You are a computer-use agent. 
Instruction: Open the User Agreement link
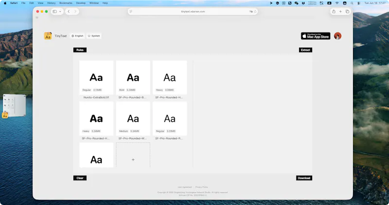[185, 187]
